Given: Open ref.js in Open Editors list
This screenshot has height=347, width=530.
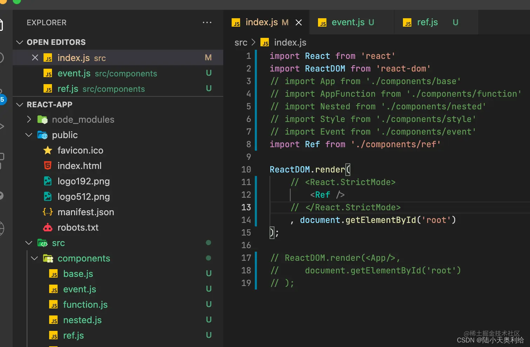Looking at the screenshot, I should (118, 89).
